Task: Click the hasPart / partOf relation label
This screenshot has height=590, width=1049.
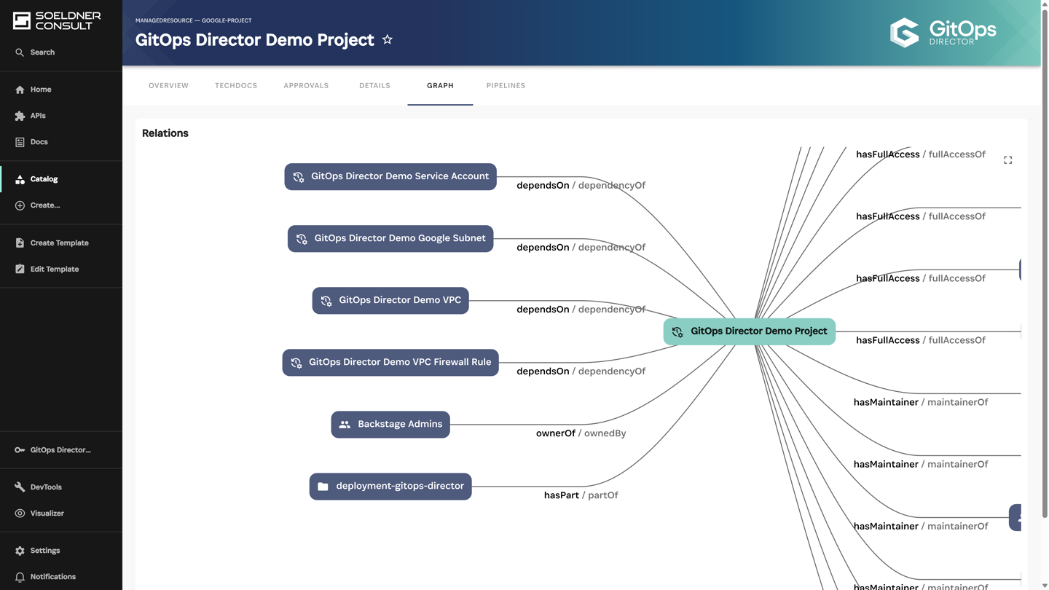Action: coord(581,495)
